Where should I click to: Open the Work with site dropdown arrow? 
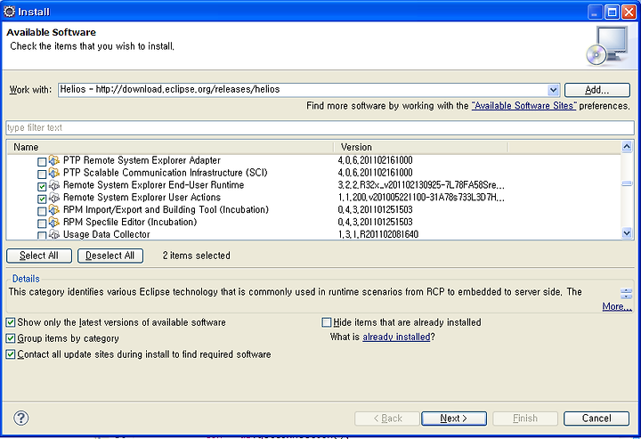(553, 90)
